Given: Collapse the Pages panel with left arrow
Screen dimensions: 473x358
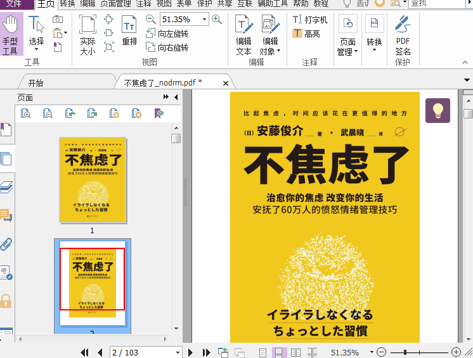Looking at the screenshot, I should (x=176, y=97).
